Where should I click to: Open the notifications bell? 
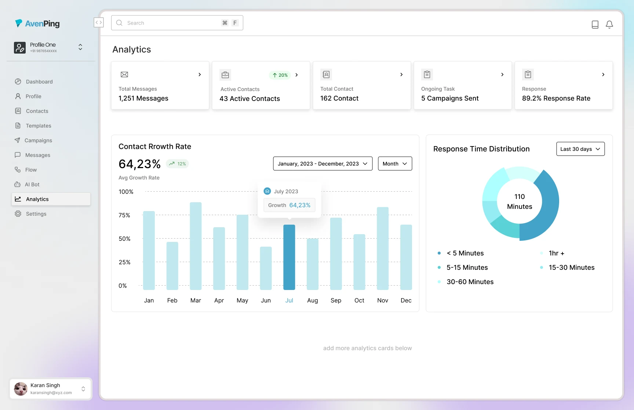[x=609, y=25]
